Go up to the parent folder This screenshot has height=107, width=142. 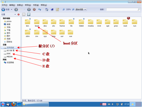pyautogui.click(x=29, y=9)
